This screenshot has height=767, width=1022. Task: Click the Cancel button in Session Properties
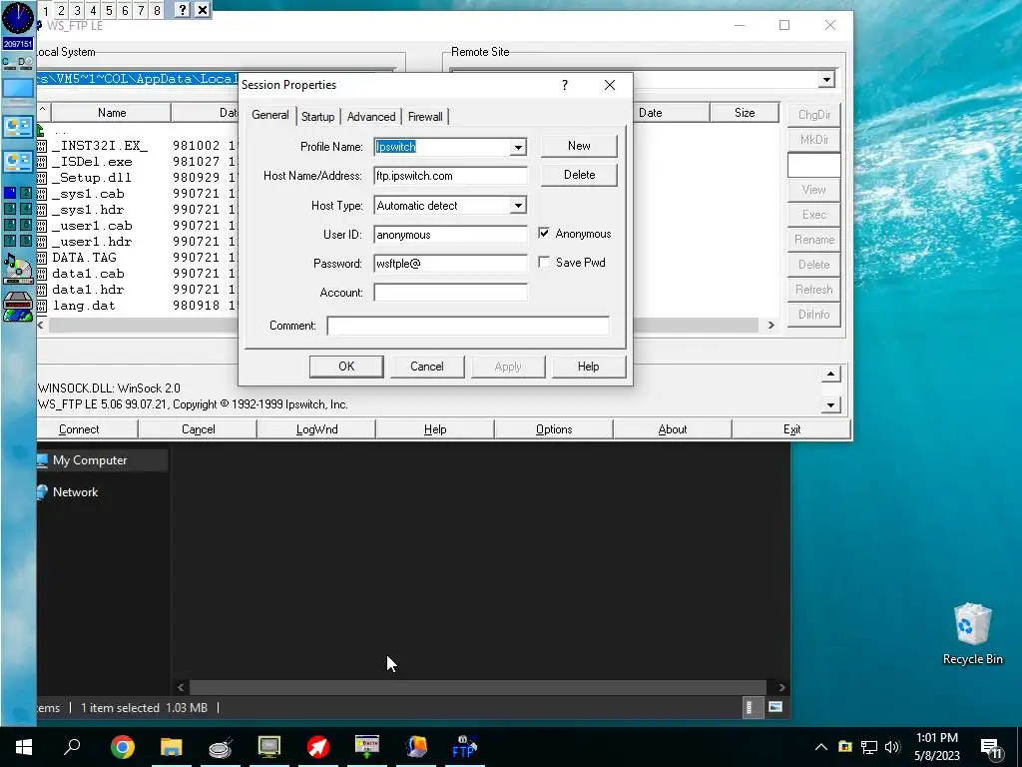pos(427,367)
